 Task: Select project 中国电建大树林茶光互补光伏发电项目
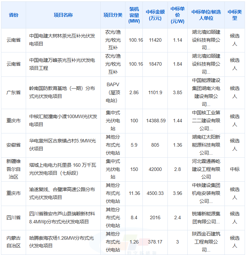coord(62,40)
